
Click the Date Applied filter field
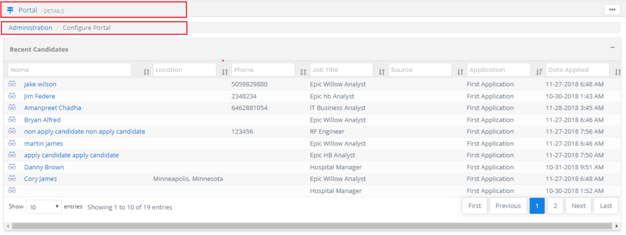(577, 69)
